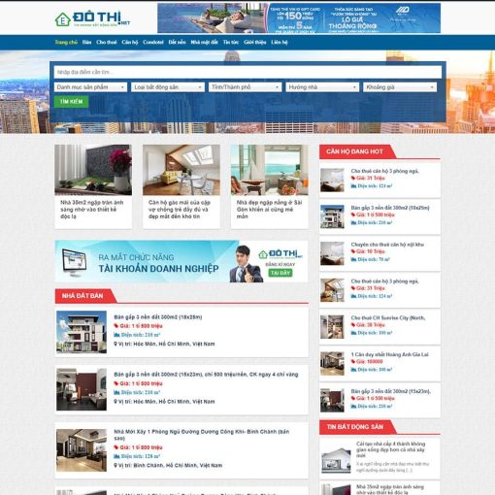Go to the Giới thiệu page

pyautogui.click(x=255, y=42)
